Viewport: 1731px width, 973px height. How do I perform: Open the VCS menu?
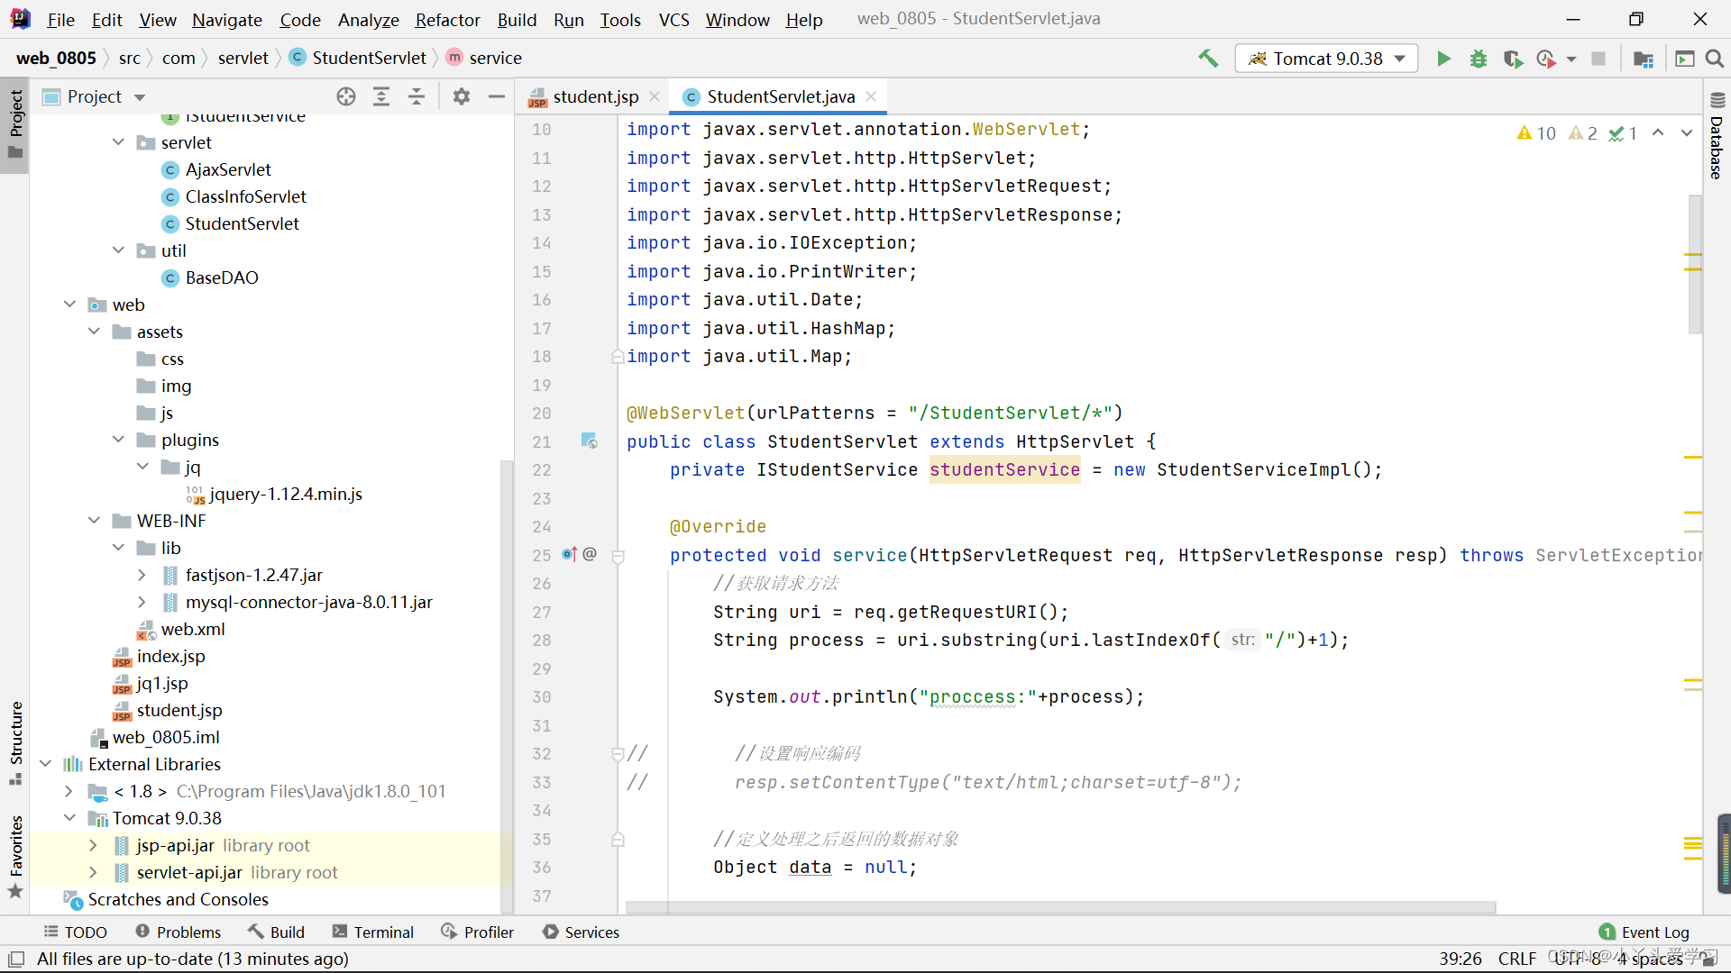[673, 19]
